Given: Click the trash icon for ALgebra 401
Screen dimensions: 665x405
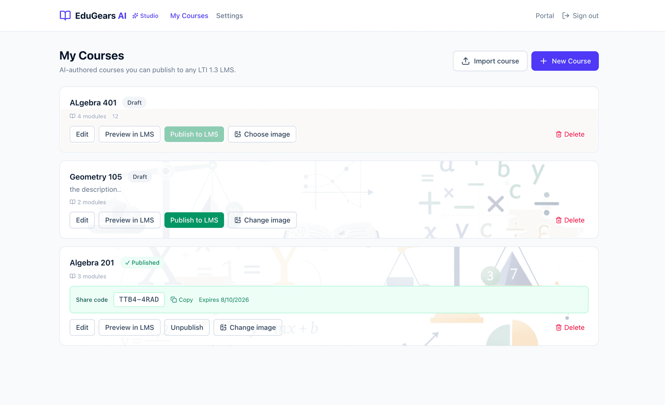Looking at the screenshot, I should point(559,134).
